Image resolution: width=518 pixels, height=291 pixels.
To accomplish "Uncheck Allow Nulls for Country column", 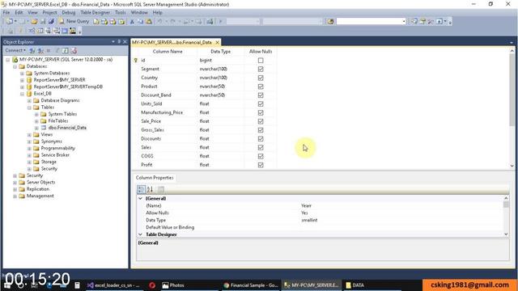I will [x=261, y=78].
